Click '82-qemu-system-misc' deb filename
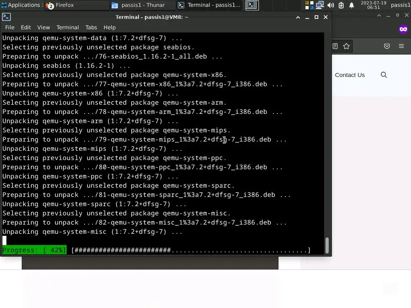 click(x=185, y=222)
